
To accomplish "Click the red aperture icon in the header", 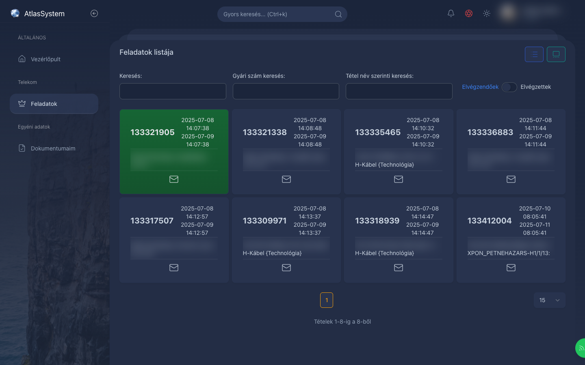I will [x=469, y=13].
